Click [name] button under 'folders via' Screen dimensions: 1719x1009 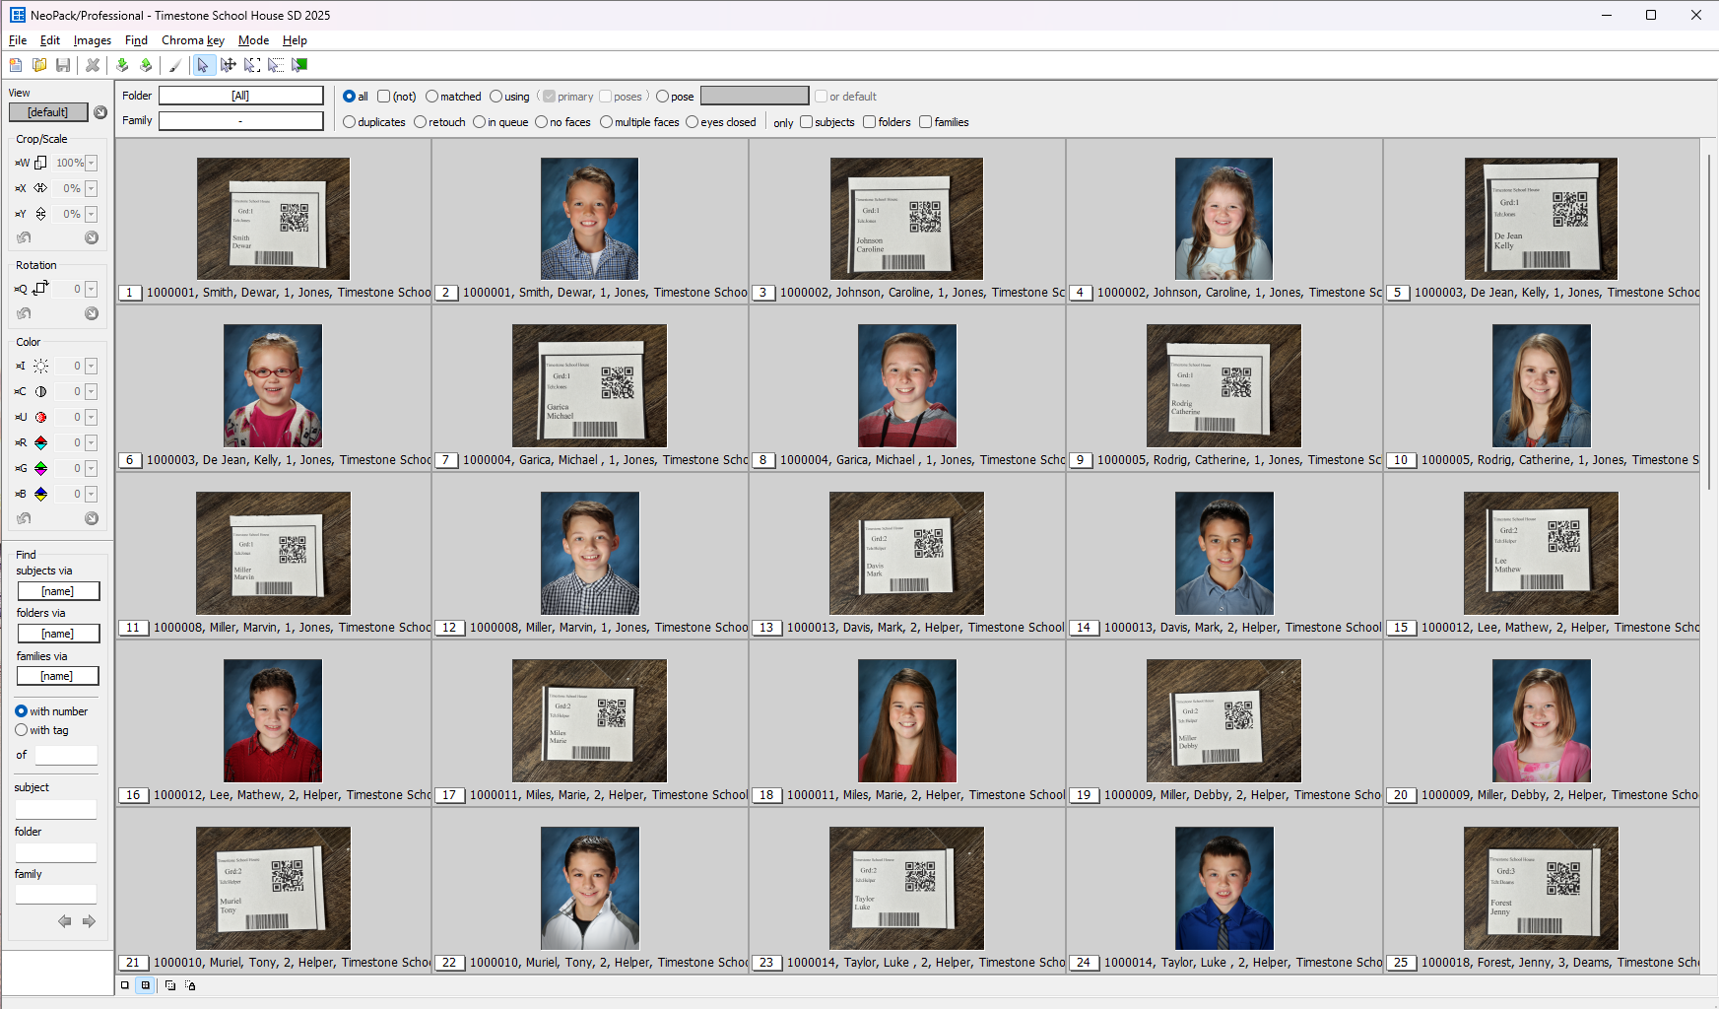click(x=58, y=634)
